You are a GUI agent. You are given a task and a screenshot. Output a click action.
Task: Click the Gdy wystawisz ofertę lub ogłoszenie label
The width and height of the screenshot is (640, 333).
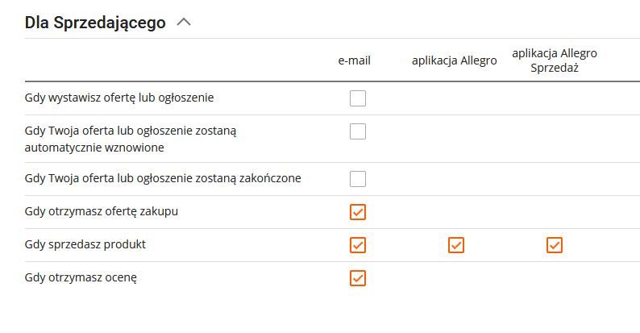point(119,98)
